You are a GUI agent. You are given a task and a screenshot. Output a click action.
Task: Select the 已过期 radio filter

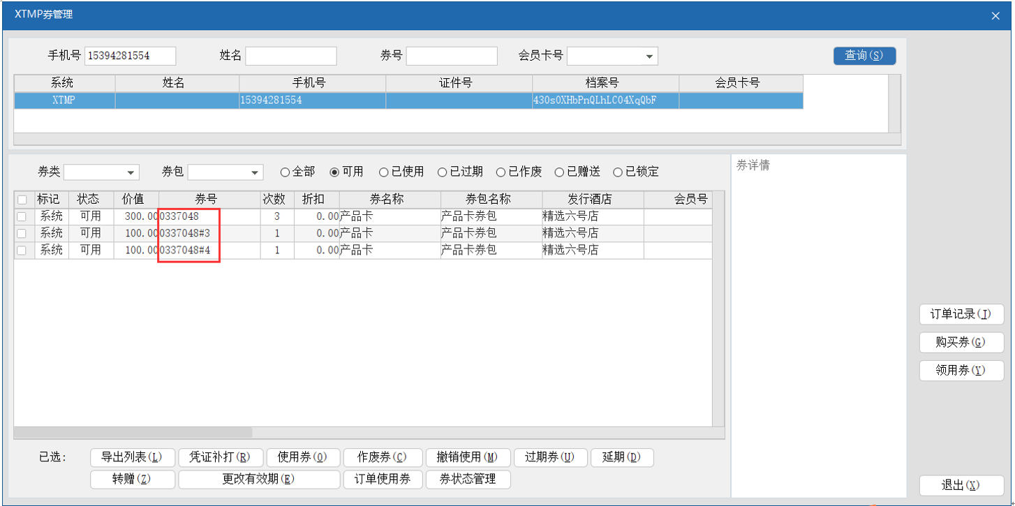coord(443,172)
